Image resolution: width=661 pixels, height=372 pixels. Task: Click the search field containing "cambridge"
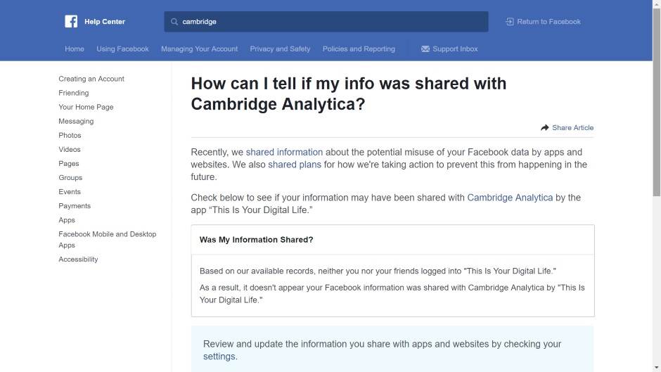pyautogui.click(x=330, y=22)
